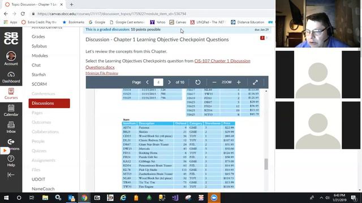This screenshot has width=362, height=203.
Task: Show hidden system tray icons
Action: pyautogui.click(x=321, y=198)
